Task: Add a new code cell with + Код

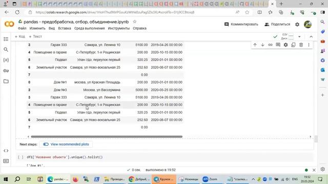Action: pos(20,36)
